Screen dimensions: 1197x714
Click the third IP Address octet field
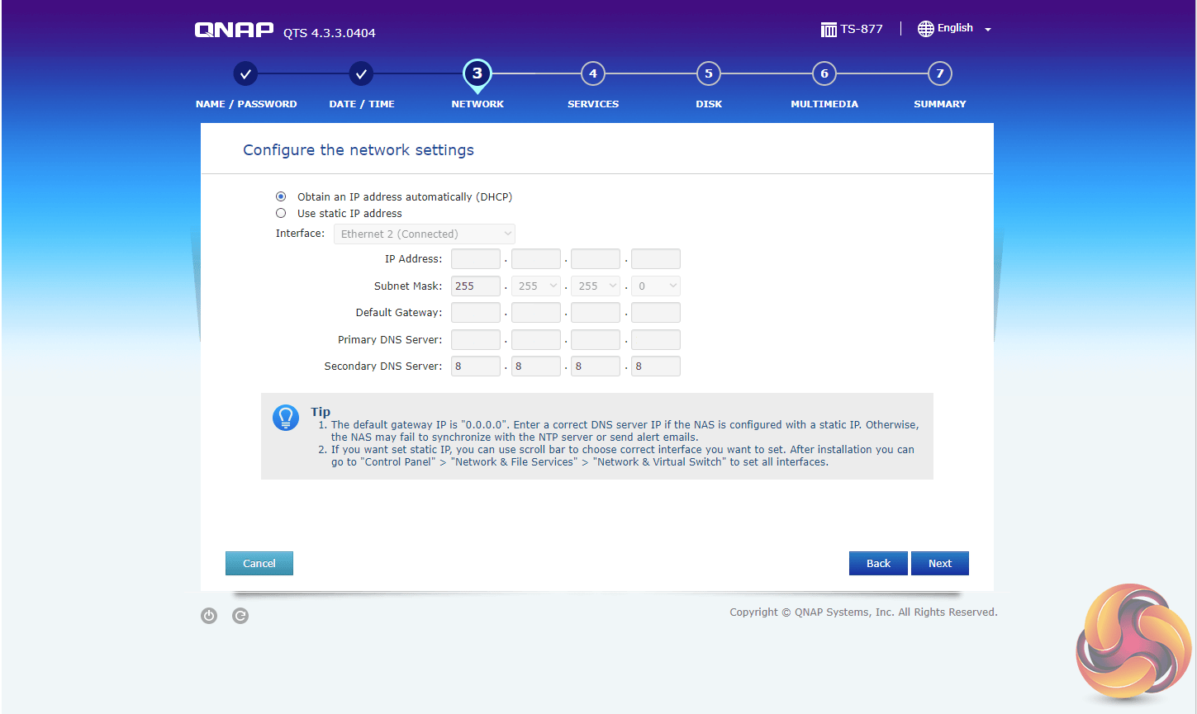tap(596, 259)
